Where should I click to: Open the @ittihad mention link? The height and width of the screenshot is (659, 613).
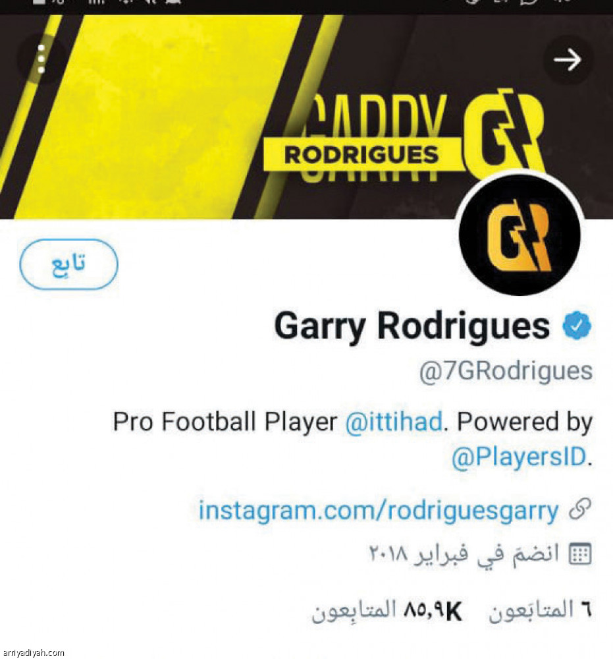393,422
